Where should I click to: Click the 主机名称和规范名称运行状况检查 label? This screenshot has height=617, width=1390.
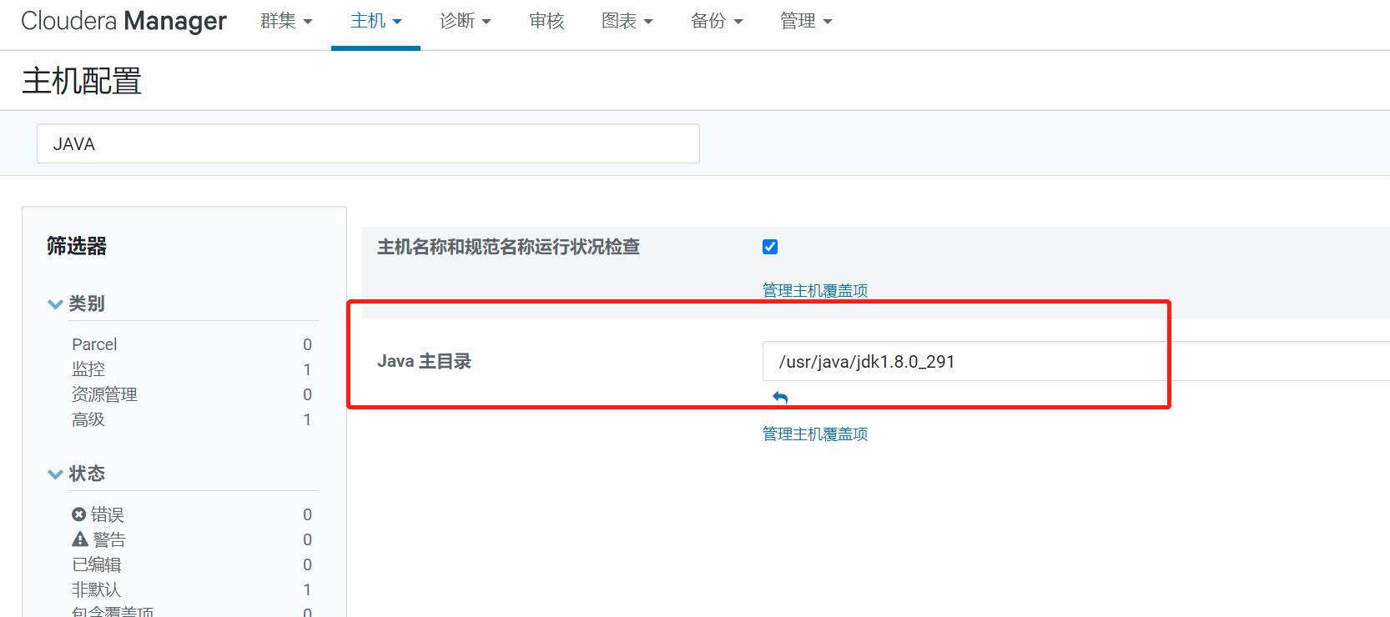coord(508,247)
